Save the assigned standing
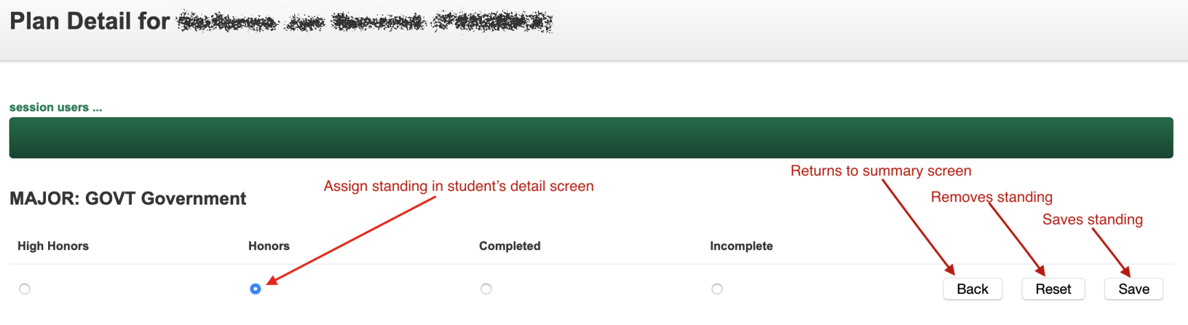 pos(1133,289)
